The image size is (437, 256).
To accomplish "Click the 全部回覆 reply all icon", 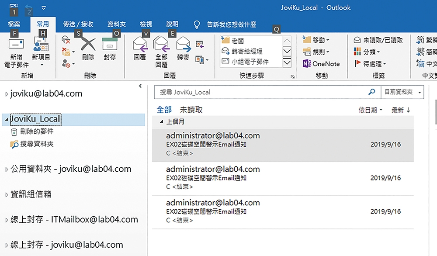I will tap(161, 45).
